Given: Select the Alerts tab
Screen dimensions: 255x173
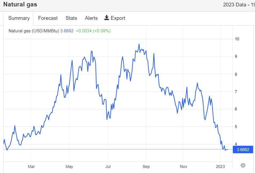Looking at the screenshot, I should point(91,18).
